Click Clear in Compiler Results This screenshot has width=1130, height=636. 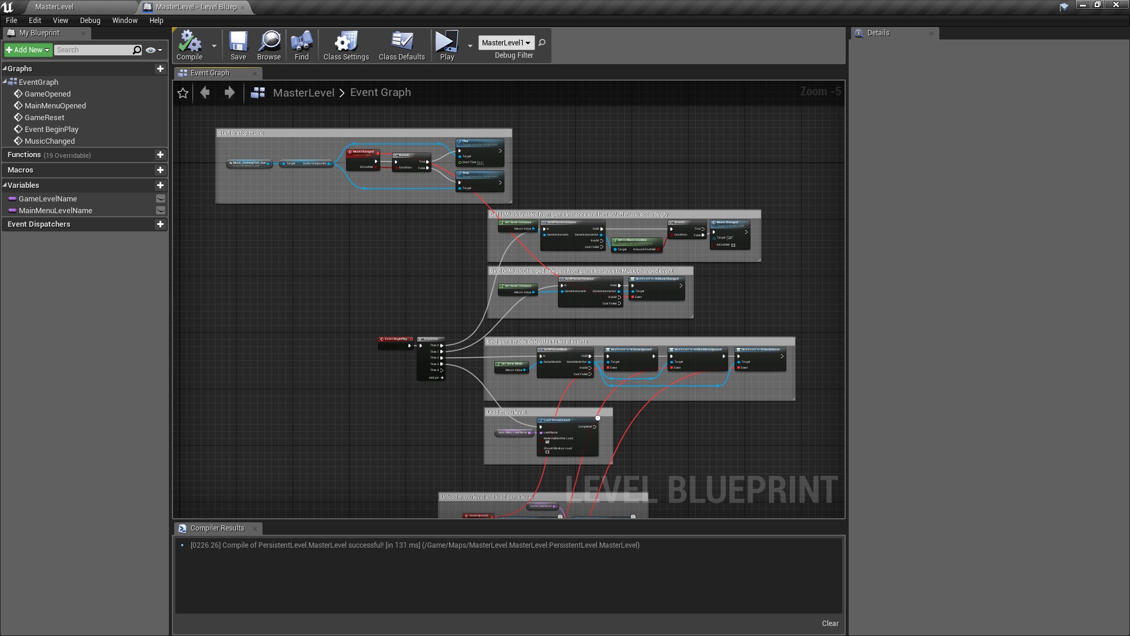(830, 623)
